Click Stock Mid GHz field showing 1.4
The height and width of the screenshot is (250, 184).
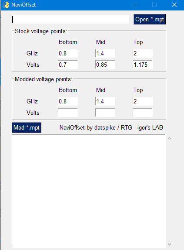point(105,53)
